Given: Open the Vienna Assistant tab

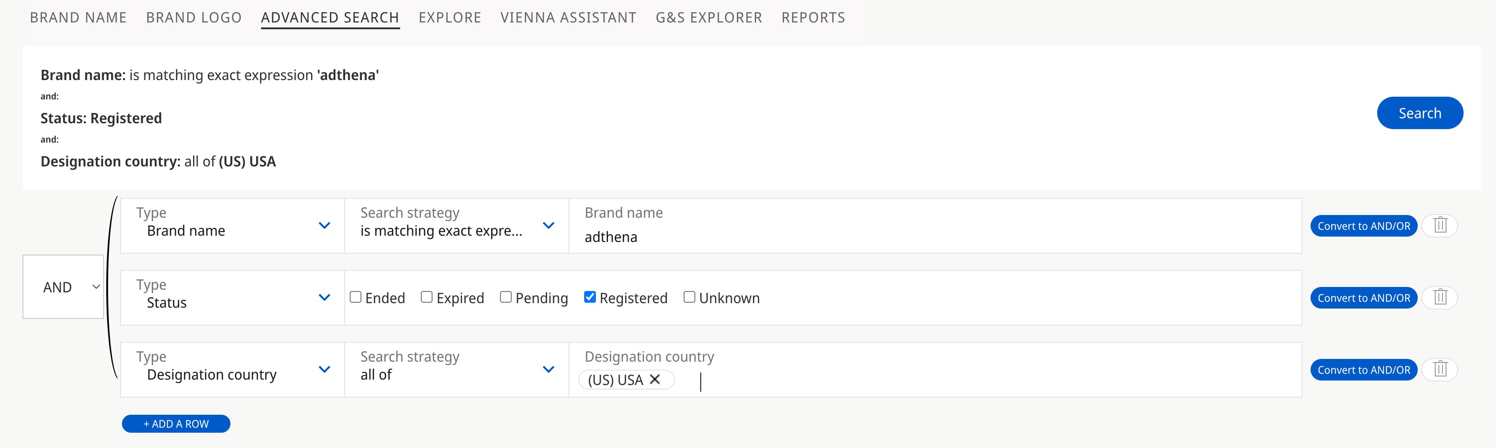Looking at the screenshot, I should tap(568, 18).
